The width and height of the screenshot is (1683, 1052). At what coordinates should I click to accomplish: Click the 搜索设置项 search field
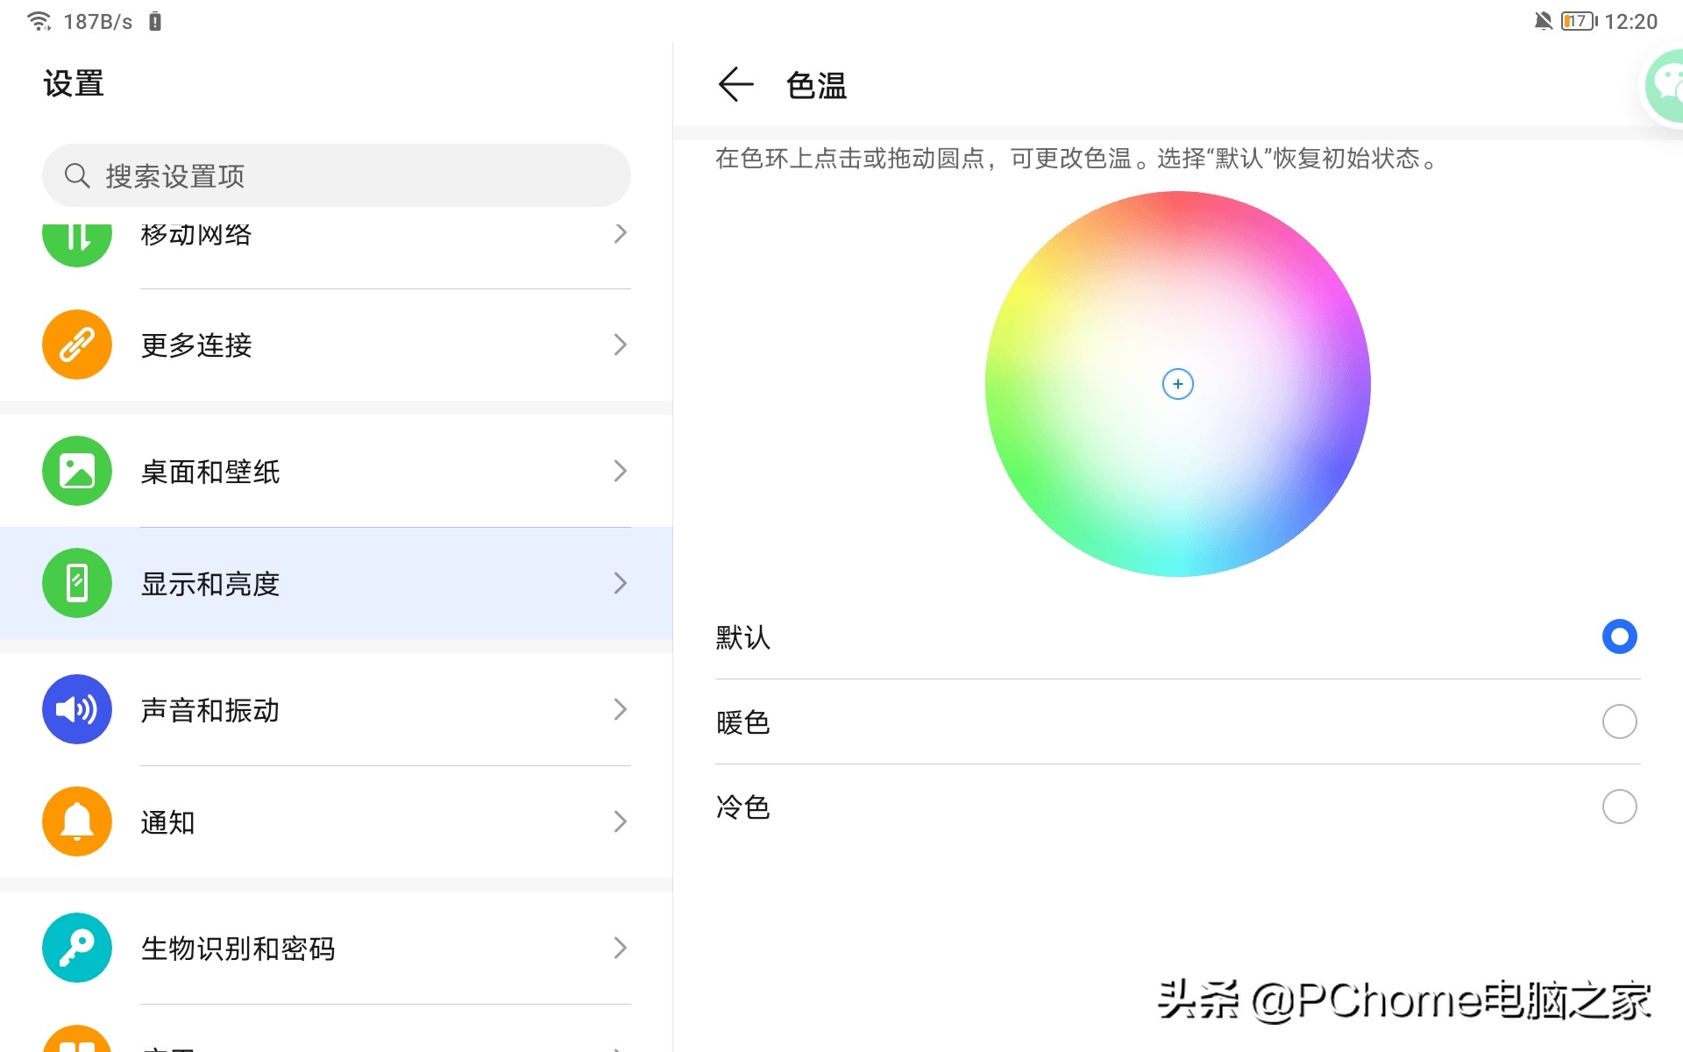337,176
